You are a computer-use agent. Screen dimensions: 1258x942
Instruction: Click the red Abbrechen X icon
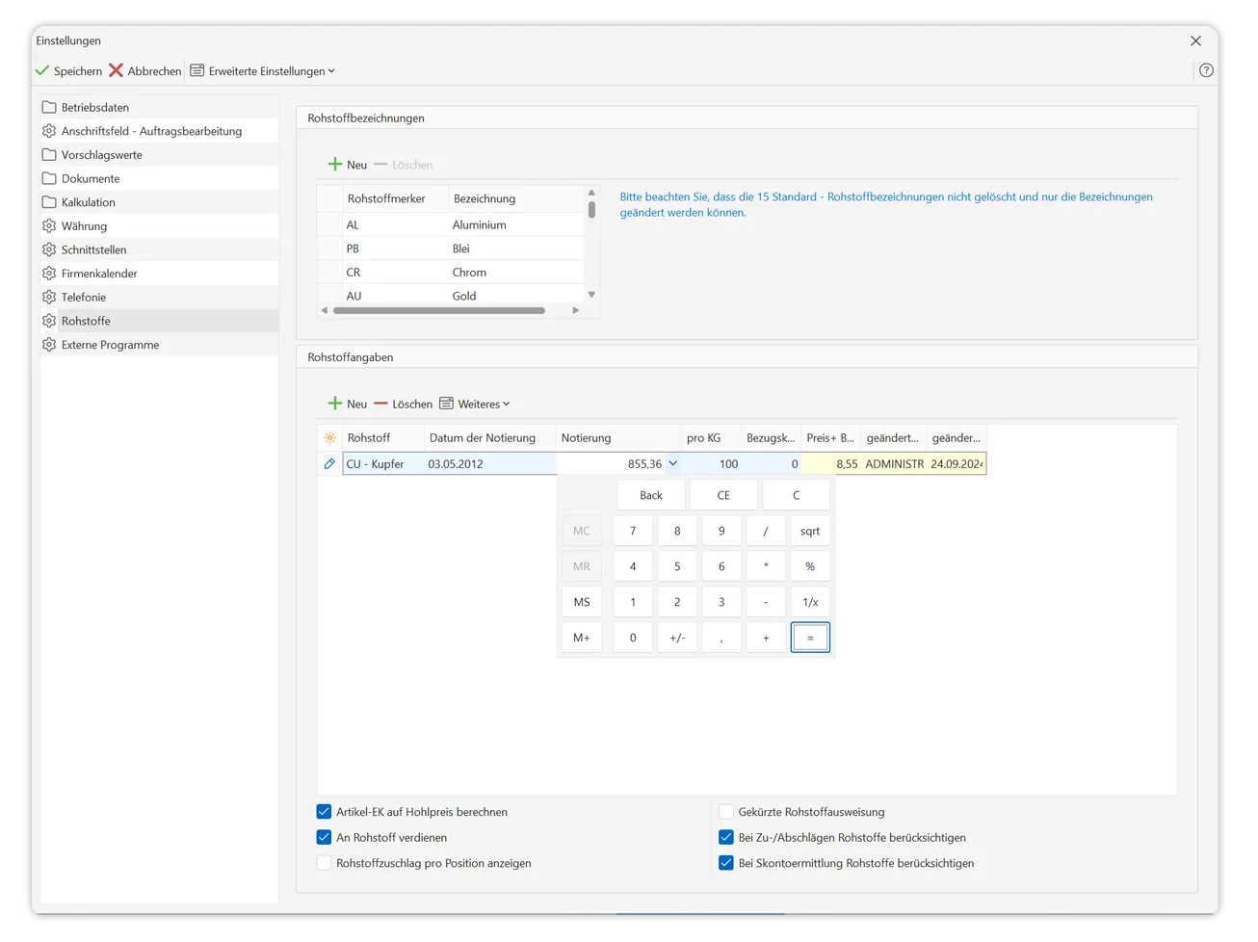point(116,70)
